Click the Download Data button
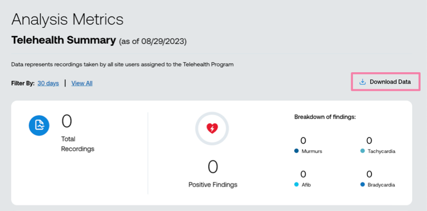Image resolution: width=427 pixels, height=211 pixels. pos(385,82)
